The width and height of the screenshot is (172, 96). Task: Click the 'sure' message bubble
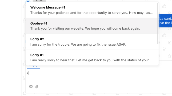click(39, 1)
